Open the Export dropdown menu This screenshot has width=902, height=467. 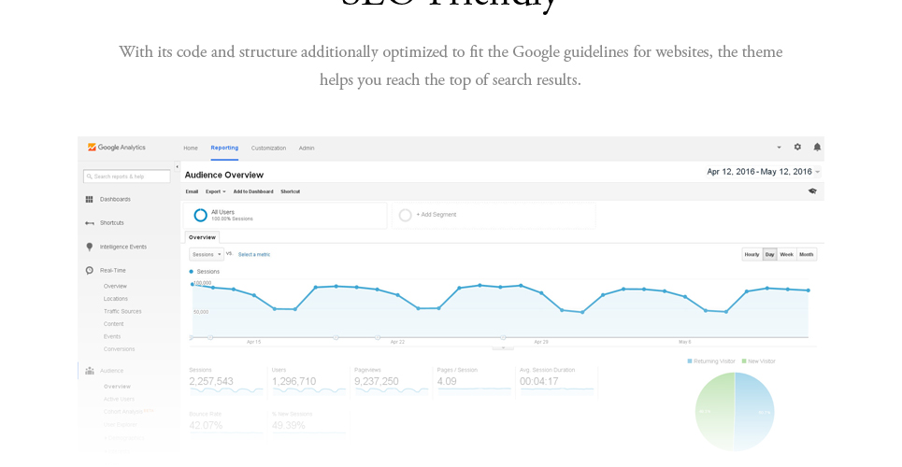[x=216, y=191]
